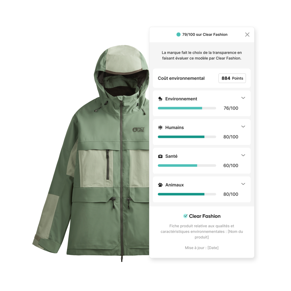Click the tree icon beside Environnement
The image size is (291, 291).
tap(160, 99)
